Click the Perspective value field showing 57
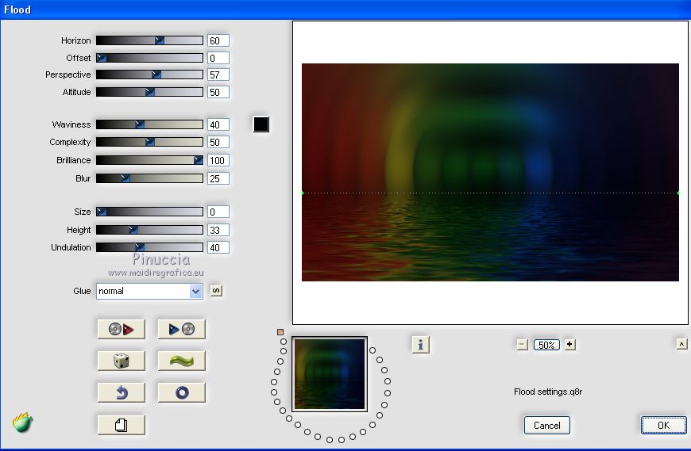This screenshot has height=451, width=691. [x=218, y=75]
